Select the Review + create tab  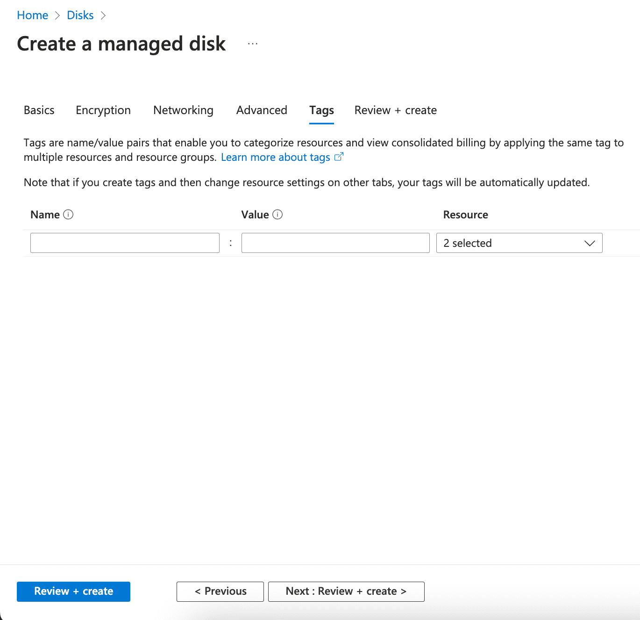pos(395,110)
